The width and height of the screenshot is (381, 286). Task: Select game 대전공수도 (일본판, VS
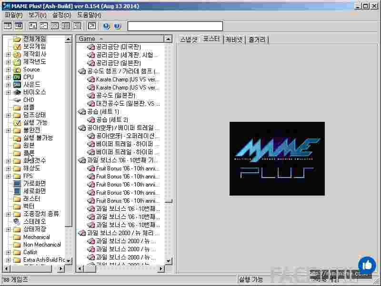pos(128,103)
